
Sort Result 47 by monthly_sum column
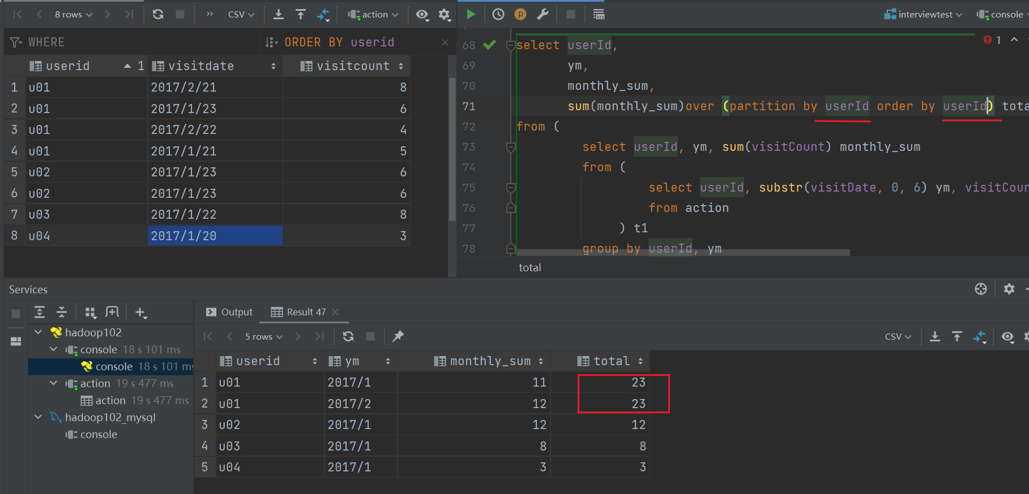pyautogui.click(x=474, y=361)
